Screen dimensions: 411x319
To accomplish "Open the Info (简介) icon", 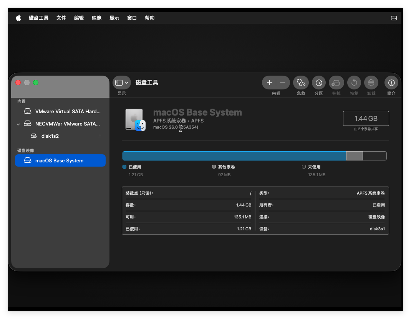I will click(391, 83).
